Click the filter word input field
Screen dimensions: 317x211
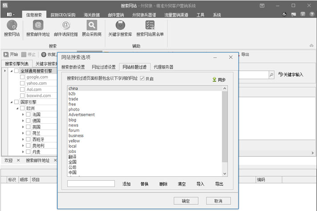point(91,183)
